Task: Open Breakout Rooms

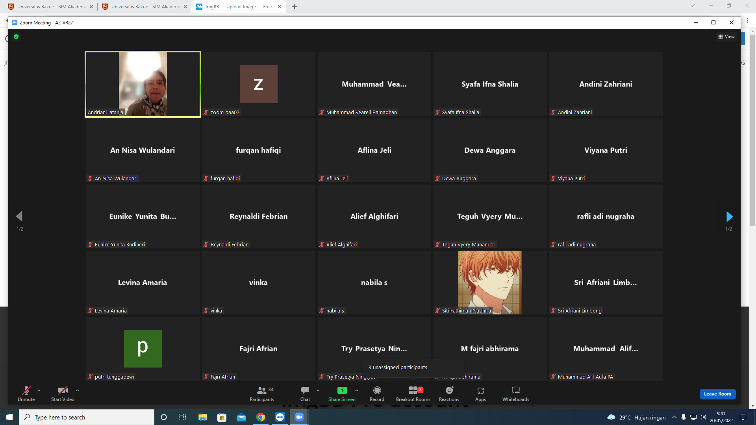Action: 413,394
